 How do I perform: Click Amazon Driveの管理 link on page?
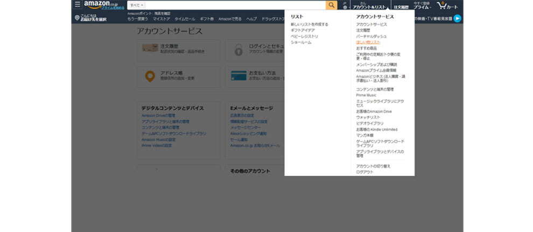(158, 116)
